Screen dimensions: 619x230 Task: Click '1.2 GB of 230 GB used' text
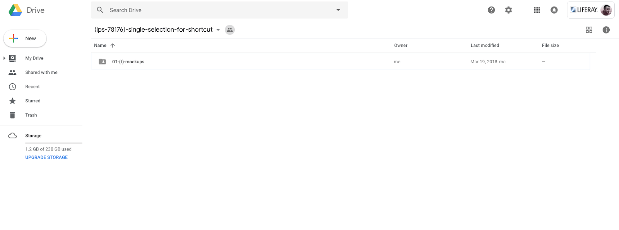[x=48, y=149]
